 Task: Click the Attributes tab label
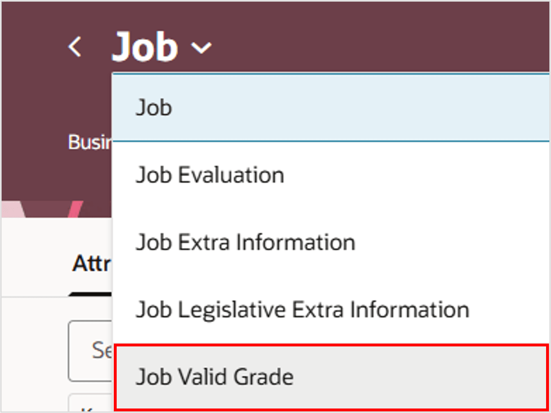click(91, 263)
